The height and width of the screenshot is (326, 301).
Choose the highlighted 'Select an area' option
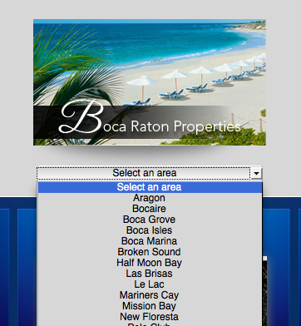click(x=150, y=187)
